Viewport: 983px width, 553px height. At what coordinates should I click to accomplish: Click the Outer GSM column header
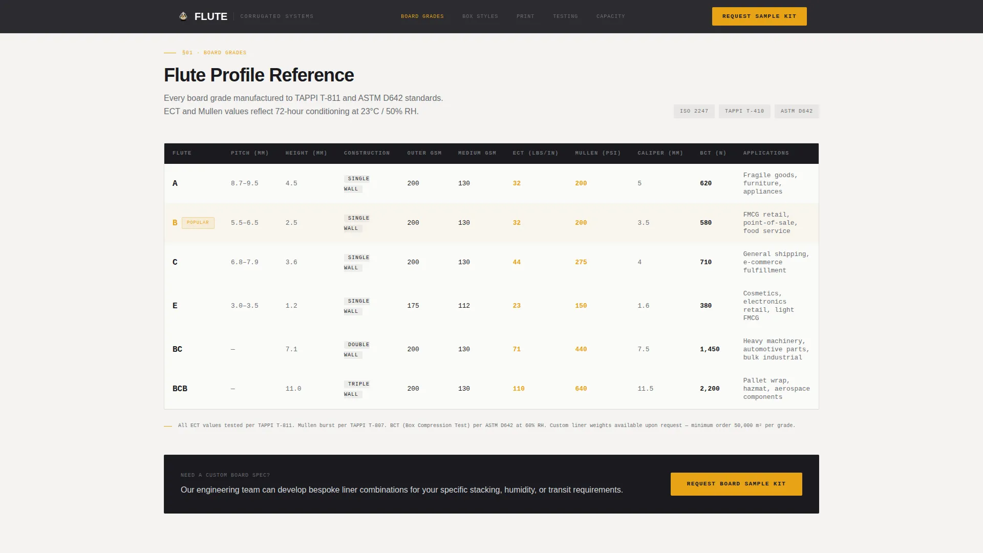coord(424,153)
